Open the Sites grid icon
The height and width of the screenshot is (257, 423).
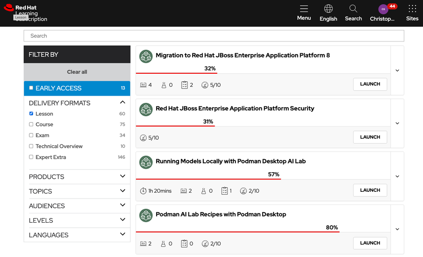click(x=412, y=9)
